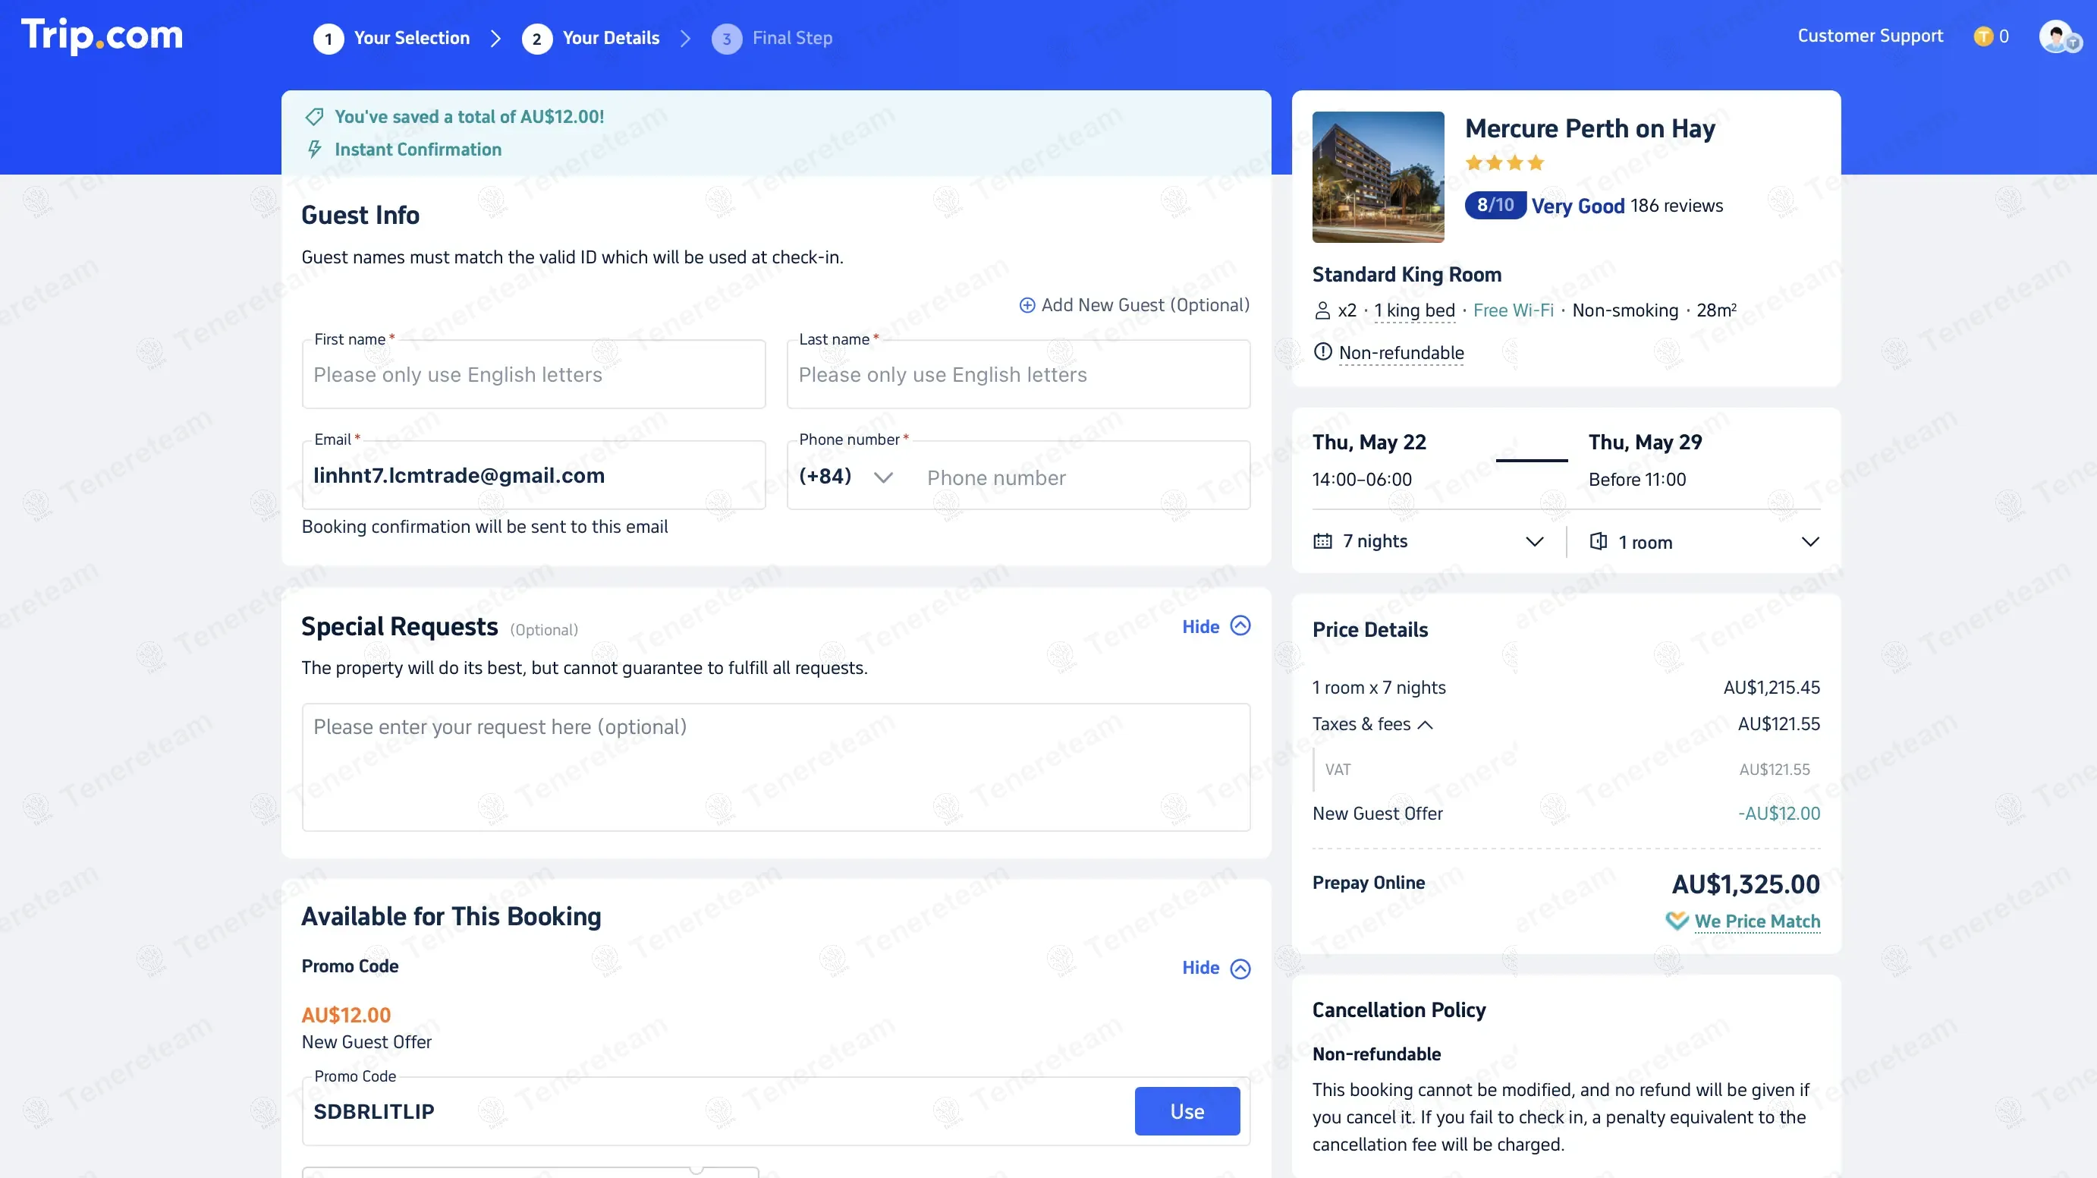The width and height of the screenshot is (2097, 1178).
Task: Open the Non-refundable policy link
Action: point(1401,352)
